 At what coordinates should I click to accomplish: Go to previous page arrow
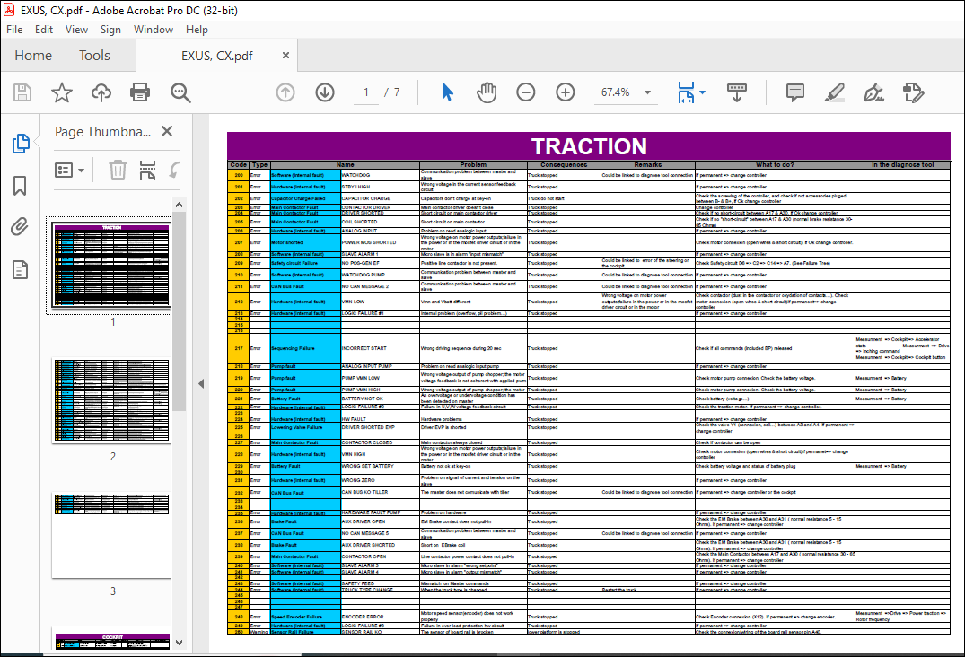point(285,92)
